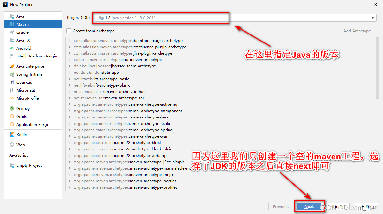Select cocoon-22-archetype-webapp row text
This screenshot has width=383, height=214.
[120, 156]
